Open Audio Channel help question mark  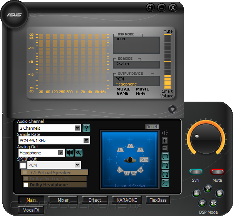point(86,128)
